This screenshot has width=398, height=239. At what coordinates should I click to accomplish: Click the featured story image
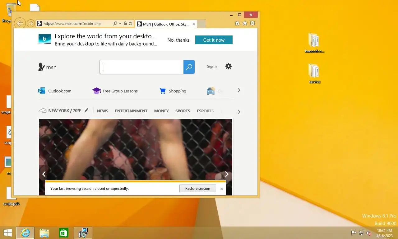(136, 149)
